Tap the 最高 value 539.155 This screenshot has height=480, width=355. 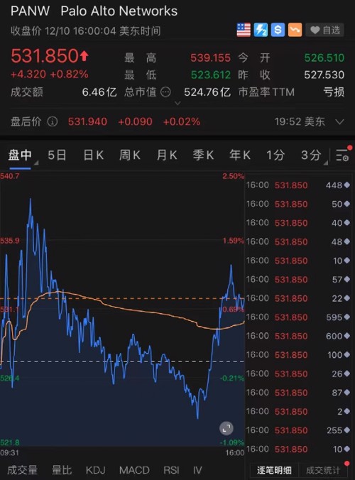(211, 58)
